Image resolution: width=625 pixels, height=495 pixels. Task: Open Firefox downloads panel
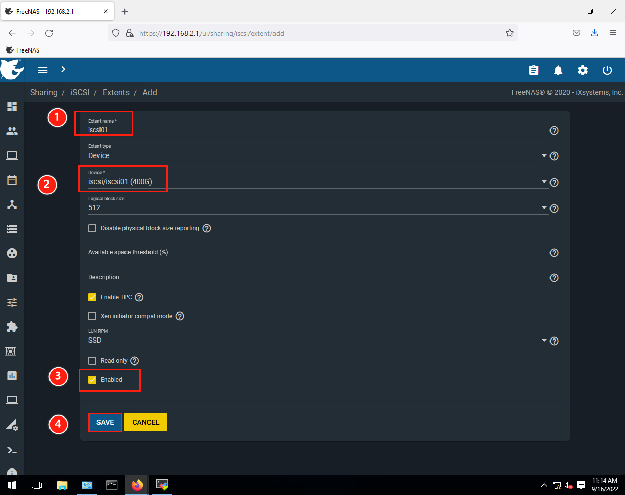pyautogui.click(x=594, y=33)
